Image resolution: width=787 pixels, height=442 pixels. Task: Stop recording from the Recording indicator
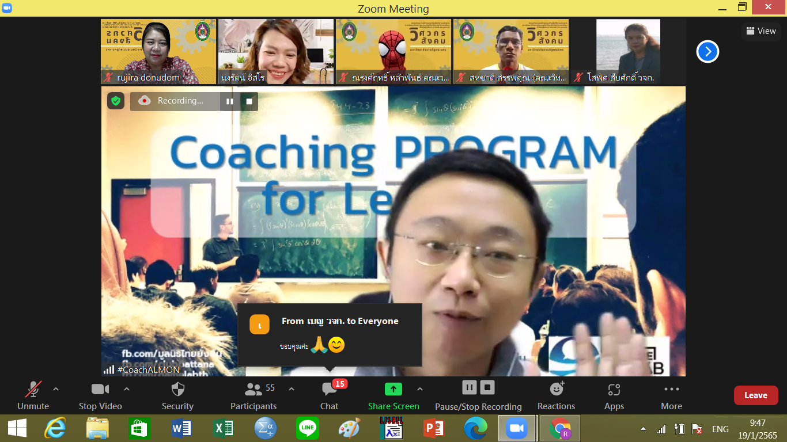(249, 101)
